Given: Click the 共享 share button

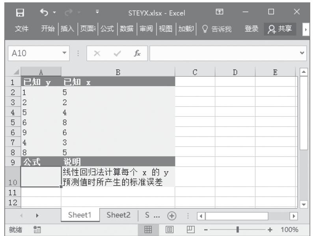Looking at the screenshot, I should [281, 28].
